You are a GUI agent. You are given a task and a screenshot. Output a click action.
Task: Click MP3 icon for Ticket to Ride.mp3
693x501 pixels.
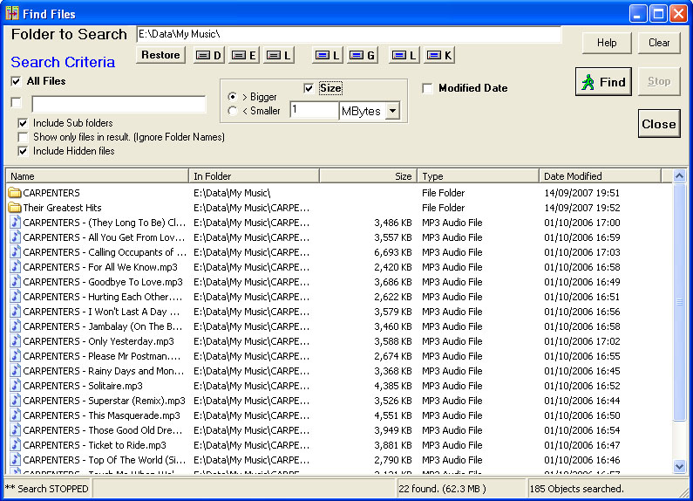tap(16, 445)
